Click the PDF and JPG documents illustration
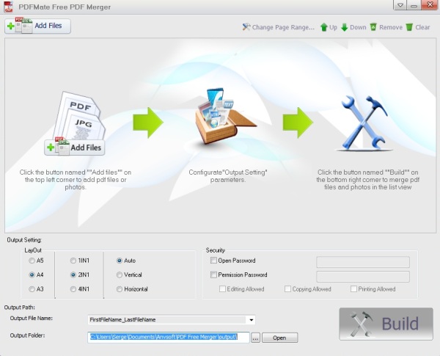This screenshot has height=356, width=440. coord(79,116)
